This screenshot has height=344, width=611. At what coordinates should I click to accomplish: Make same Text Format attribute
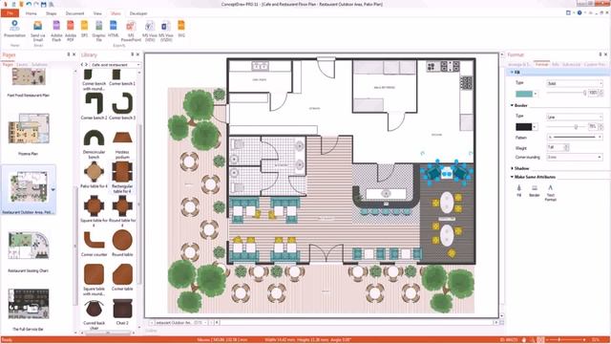click(550, 193)
